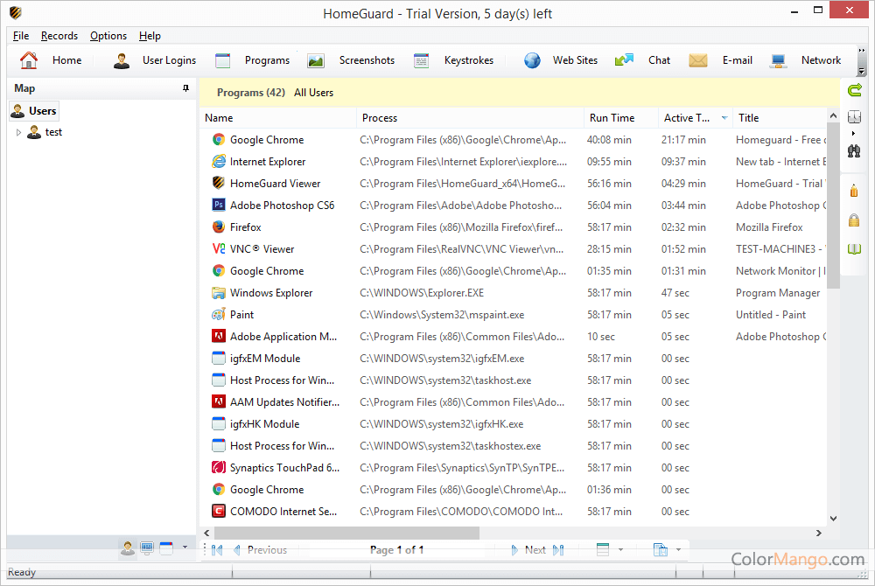Image resolution: width=875 pixels, height=586 pixels.
Task: Click the horizontal scrollbar thumb
Action: click(x=346, y=533)
